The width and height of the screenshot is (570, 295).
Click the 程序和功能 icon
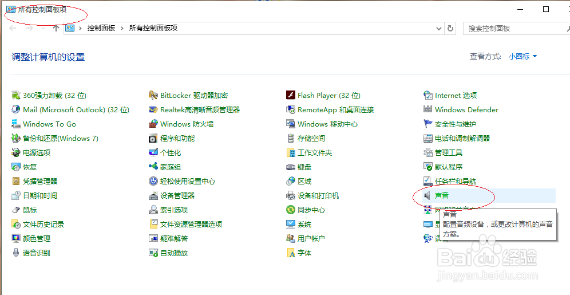[153, 138]
